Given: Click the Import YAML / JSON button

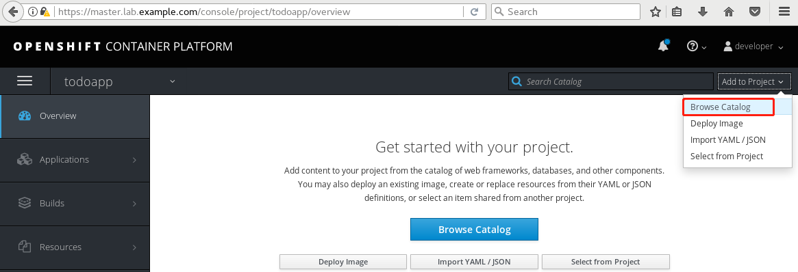Looking at the screenshot, I should pyautogui.click(x=474, y=262).
